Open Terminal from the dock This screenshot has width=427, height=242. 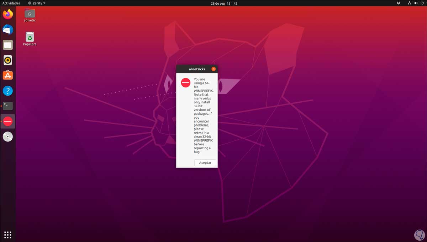point(8,106)
